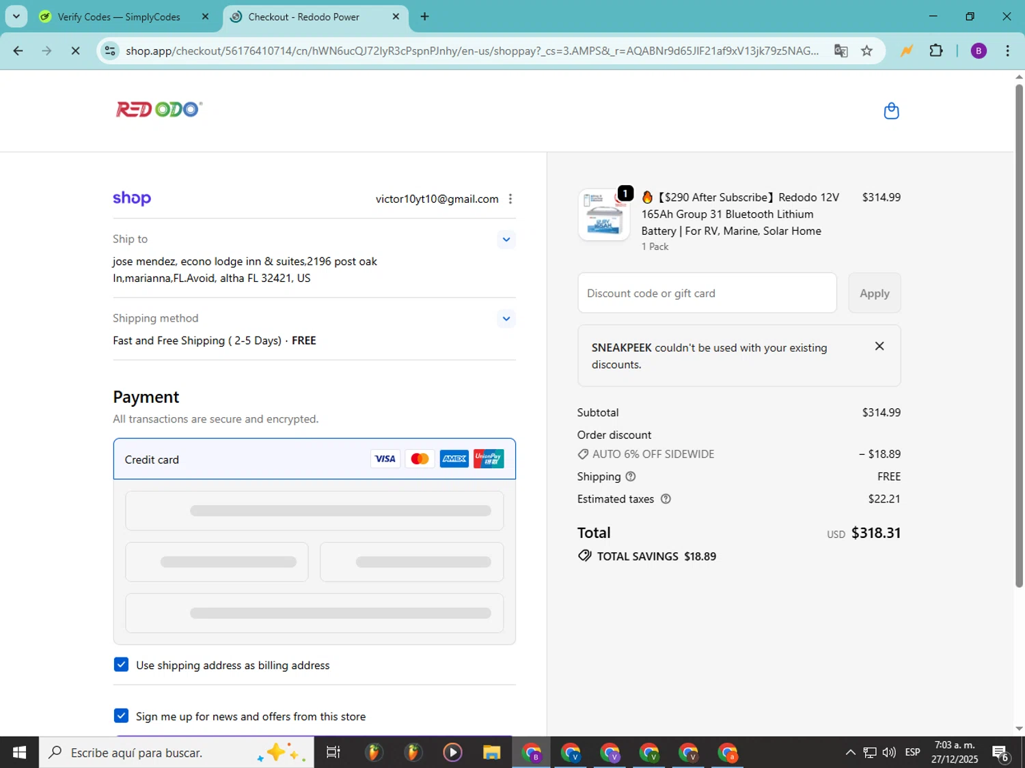Viewport: 1025px width, 768px height.
Task: Open account options menu beside email
Action: 510,199
